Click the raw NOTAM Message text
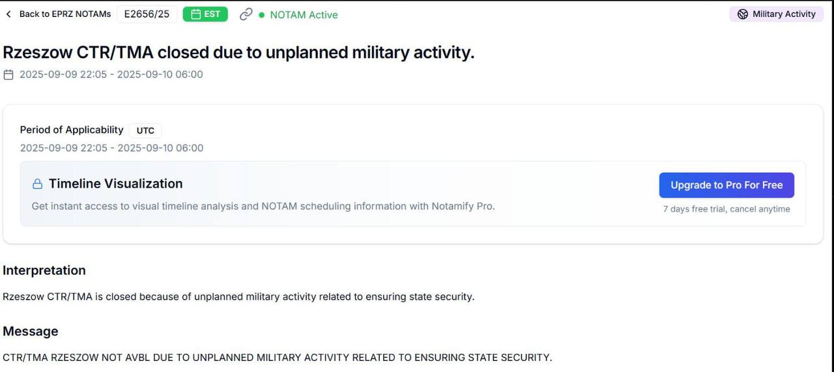This screenshot has width=834, height=372. pos(277,358)
